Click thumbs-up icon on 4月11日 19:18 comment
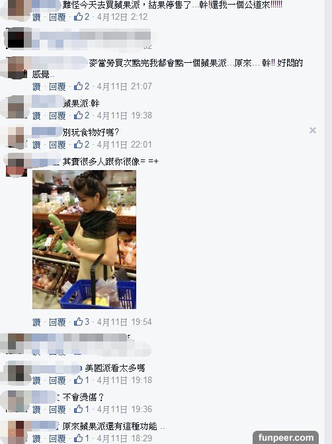The height and width of the screenshot is (444, 332). (x=78, y=380)
